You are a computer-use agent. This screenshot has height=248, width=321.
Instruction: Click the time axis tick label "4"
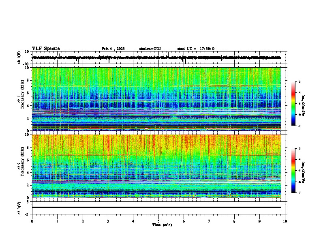[x=133, y=221]
